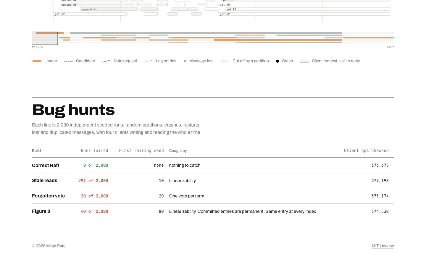Select the 'Figure 8' build row

pyautogui.click(x=213, y=211)
